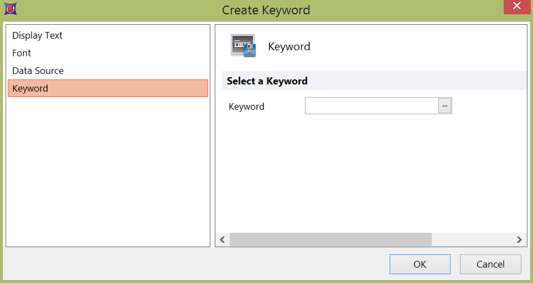
Task: Click the horizontal scrollbar right arrow
Action: click(x=519, y=239)
